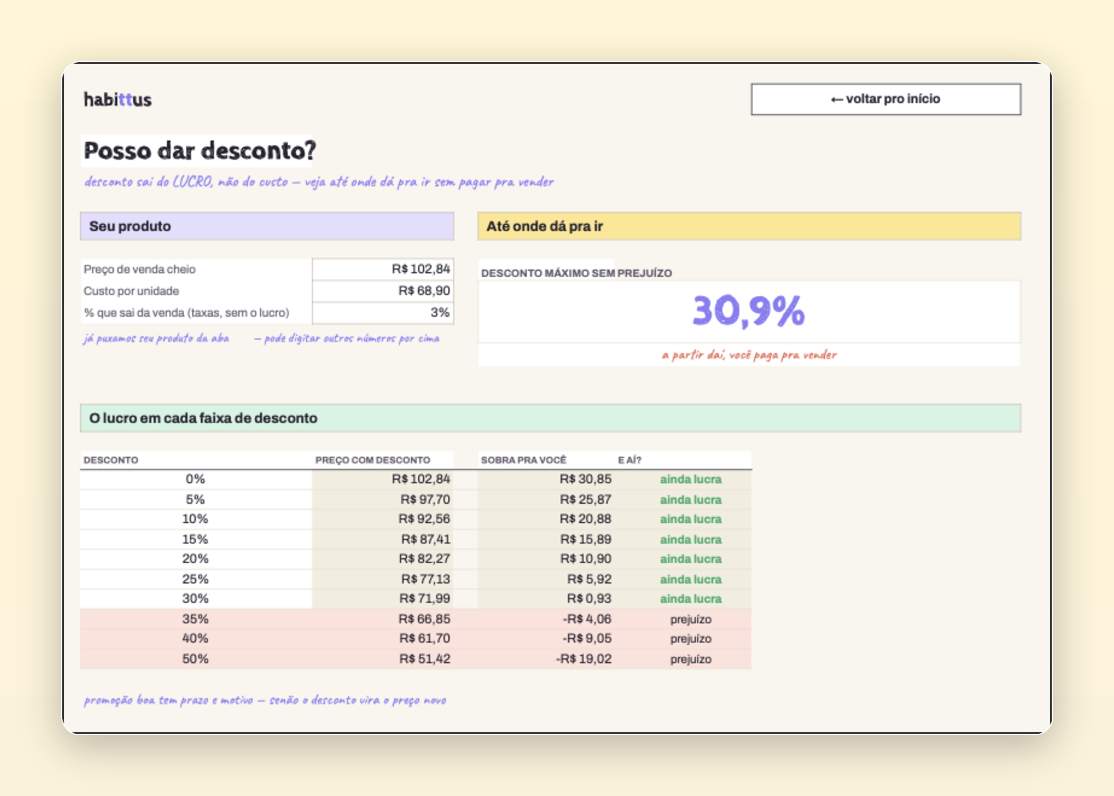Click 'ainda lucra' in the 30% row
Screen dimensions: 1114x796
[x=690, y=599]
